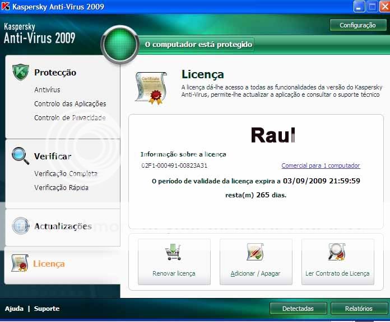This screenshot has height=322, width=390.
Task: Click the Ler Contrato de Licença icon
Action: (x=337, y=253)
